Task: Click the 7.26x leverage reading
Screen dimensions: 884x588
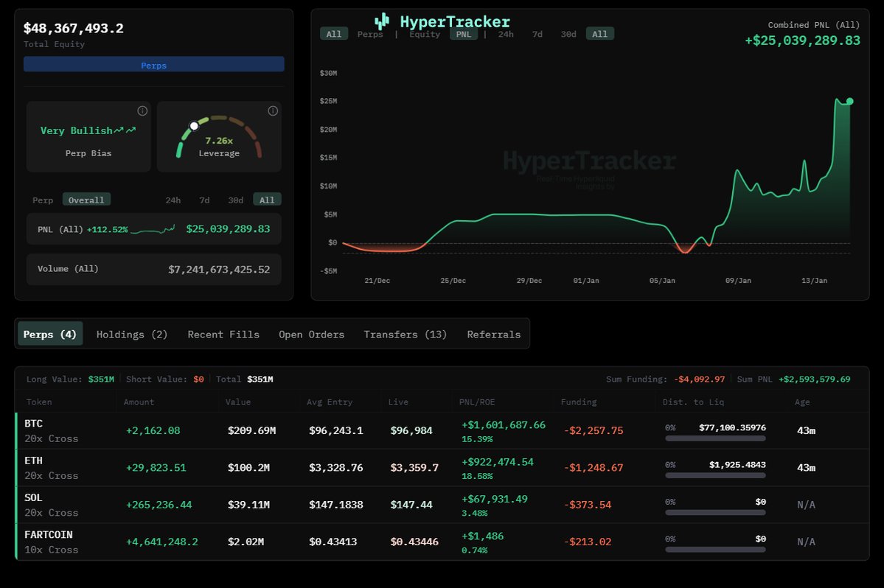Action: (219, 141)
